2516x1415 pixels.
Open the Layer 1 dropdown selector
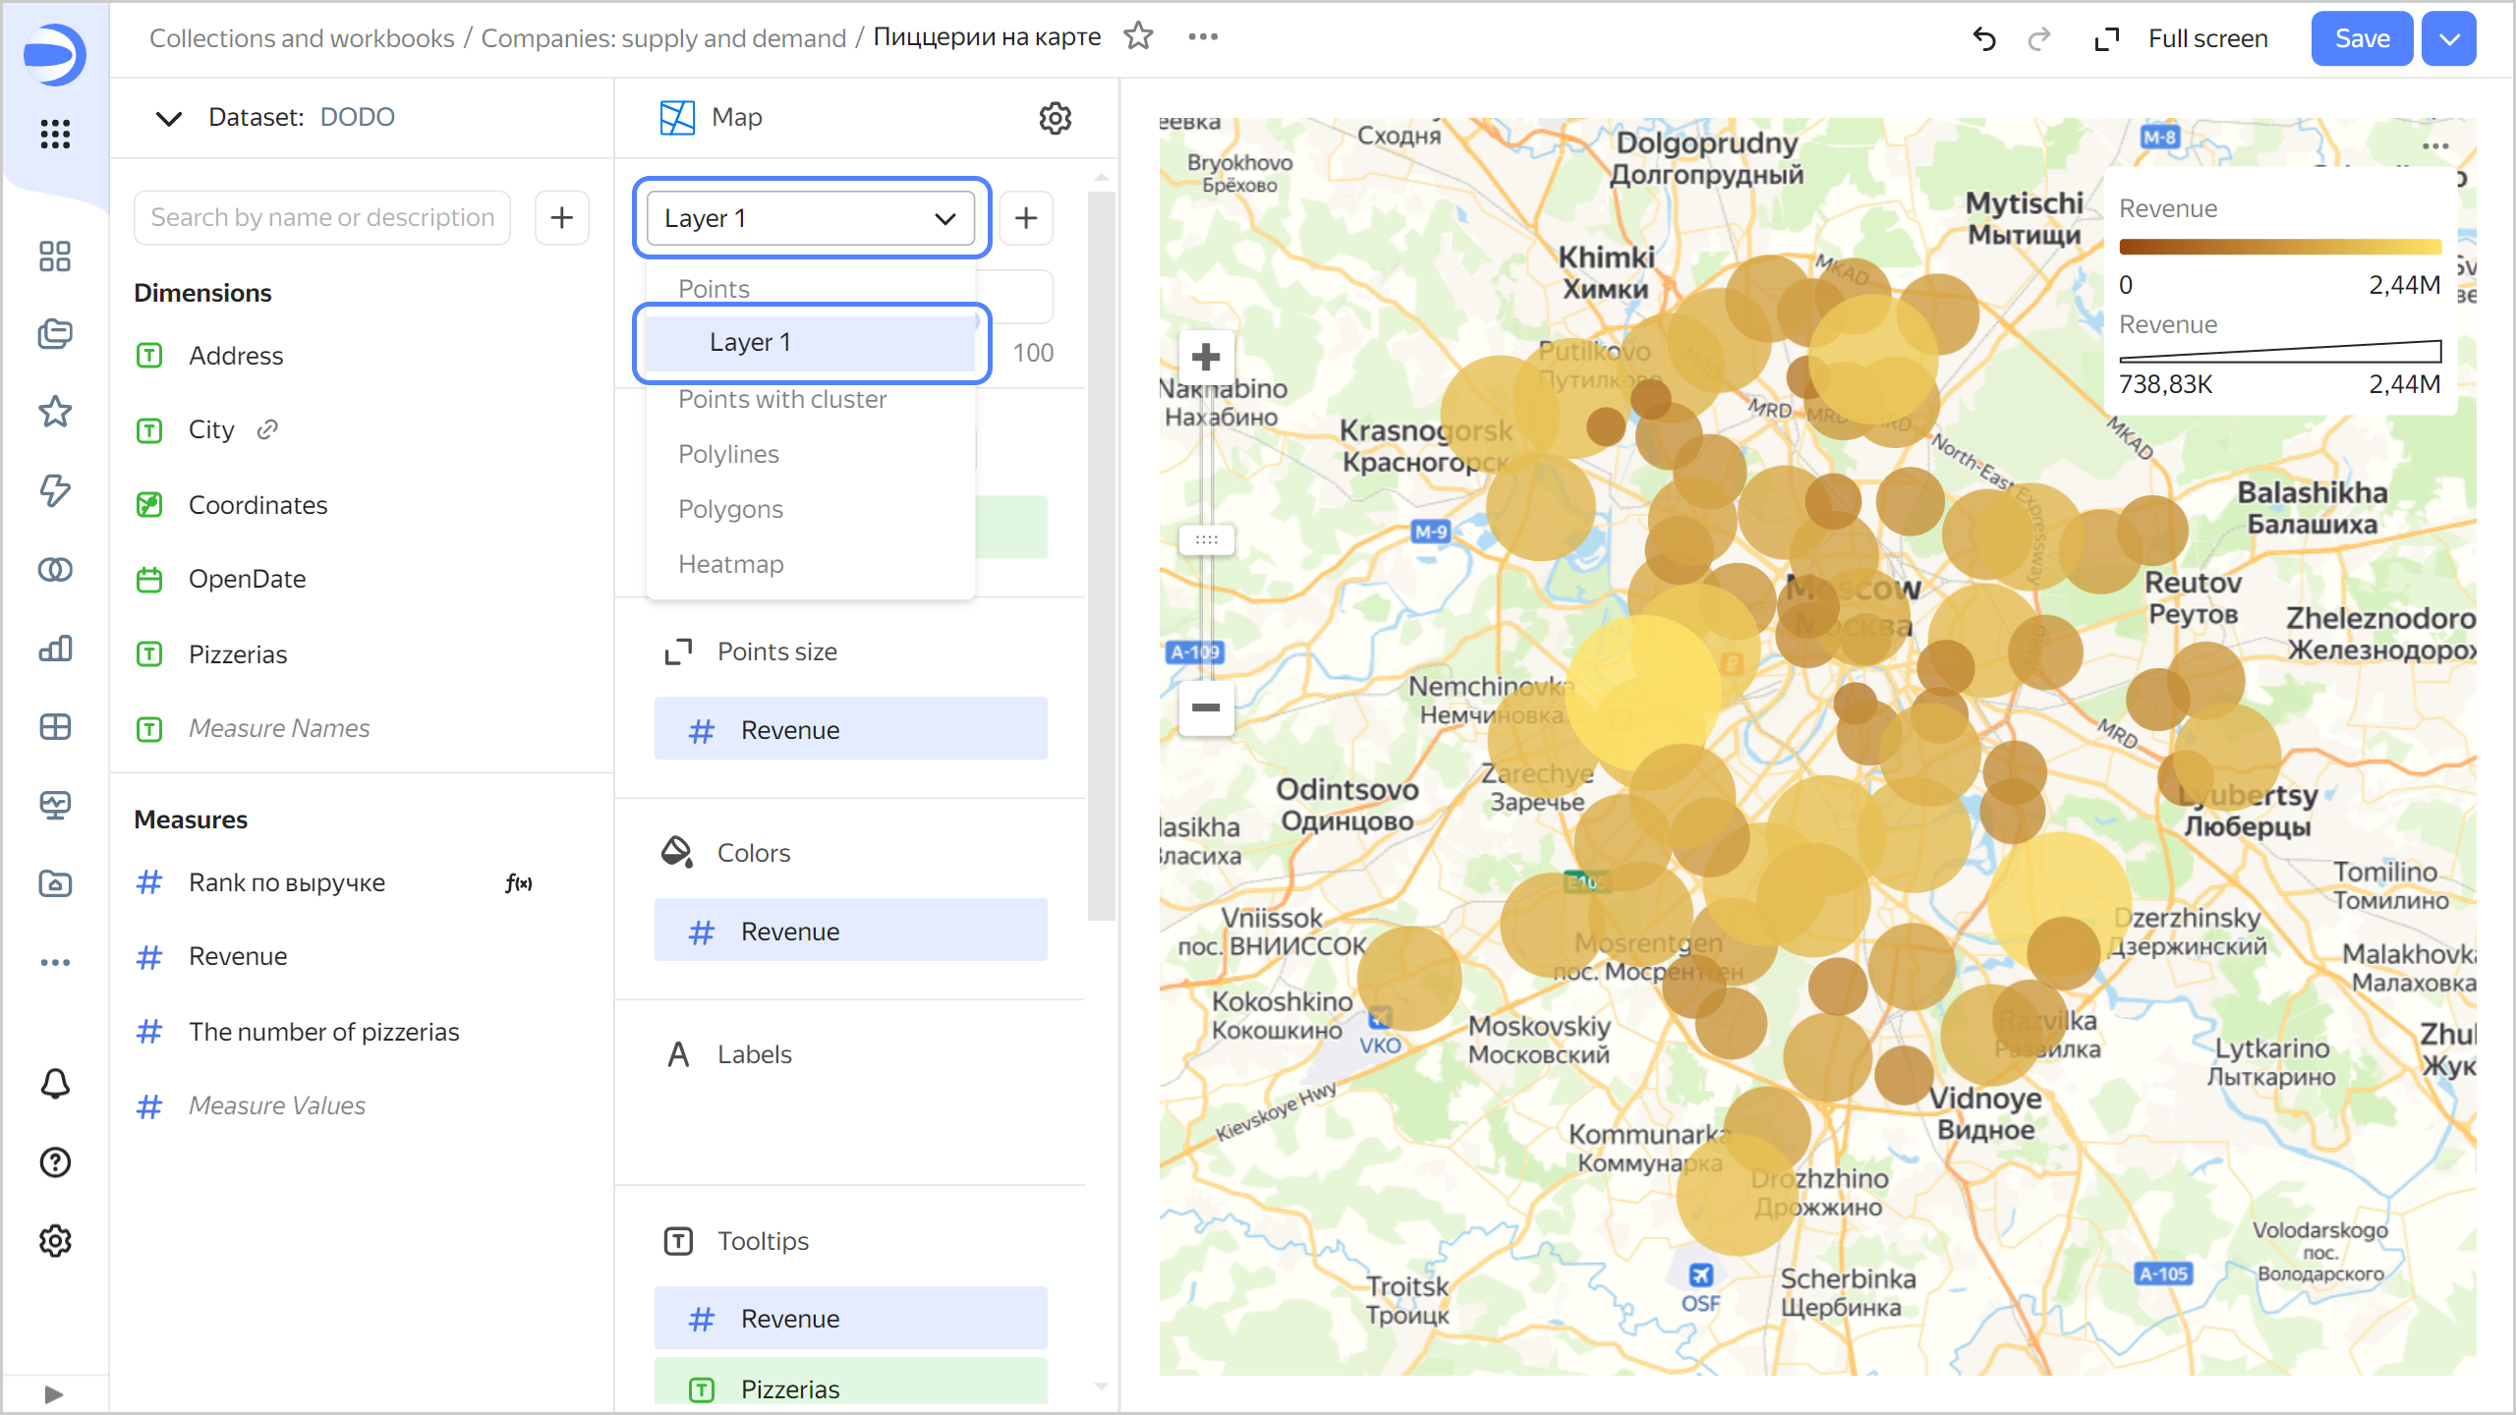[810, 217]
